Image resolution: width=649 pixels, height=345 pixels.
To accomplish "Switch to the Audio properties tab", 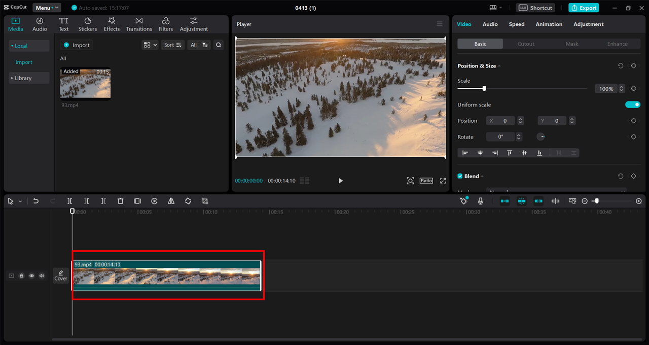I will 490,24.
